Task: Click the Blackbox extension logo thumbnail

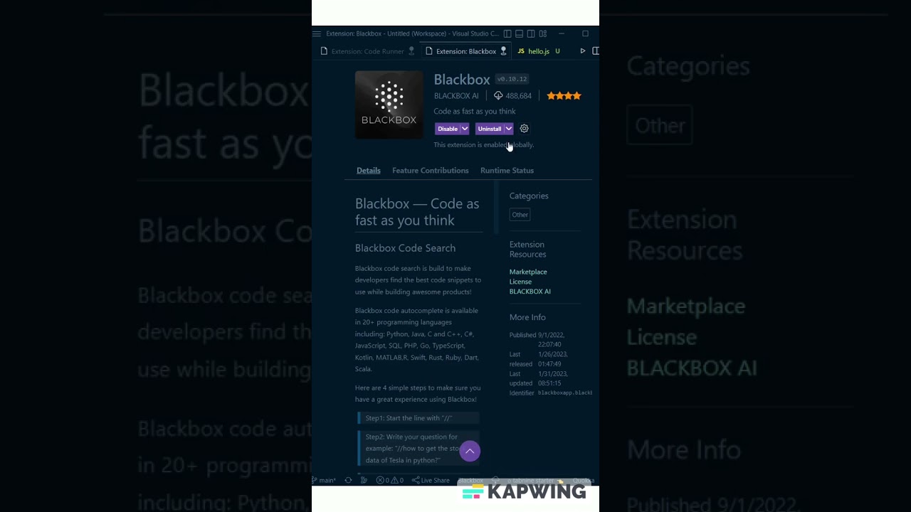Action: point(389,105)
